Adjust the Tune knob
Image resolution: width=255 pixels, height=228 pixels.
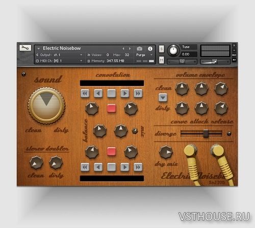pos(173,50)
